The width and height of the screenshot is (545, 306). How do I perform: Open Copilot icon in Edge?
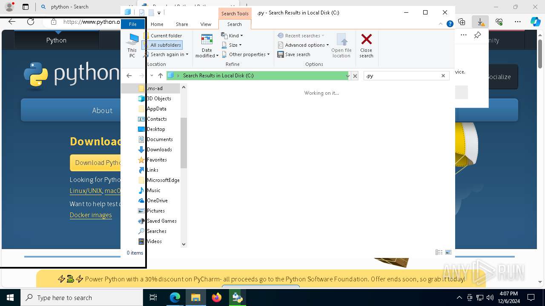click(536, 22)
